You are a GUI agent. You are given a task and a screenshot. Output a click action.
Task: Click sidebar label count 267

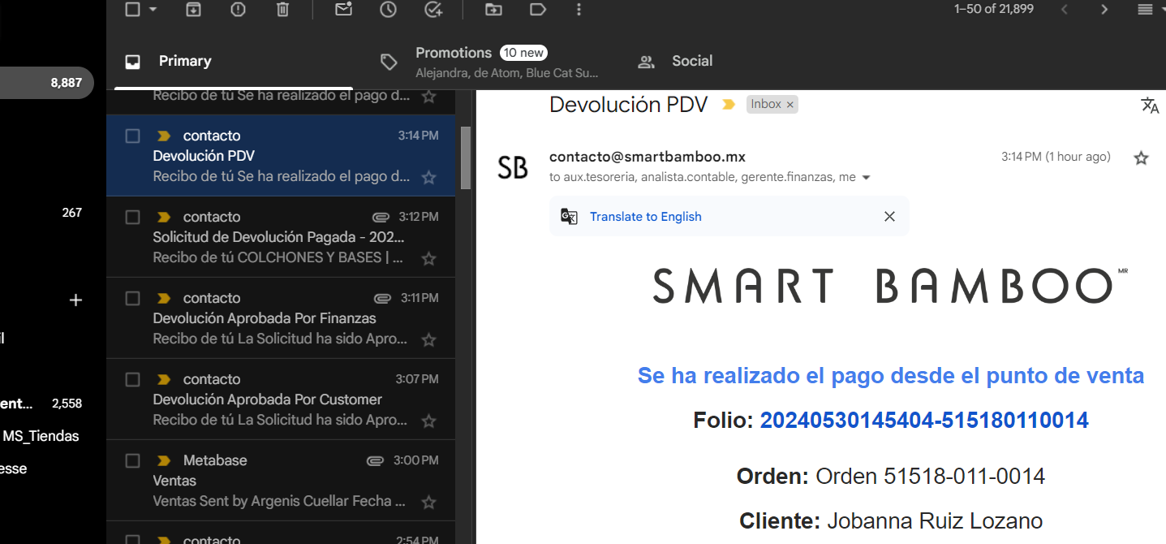pyautogui.click(x=72, y=213)
